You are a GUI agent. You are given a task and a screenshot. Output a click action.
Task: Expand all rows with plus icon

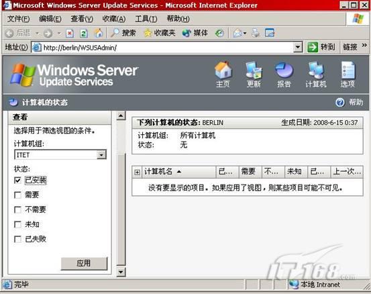pos(137,172)
